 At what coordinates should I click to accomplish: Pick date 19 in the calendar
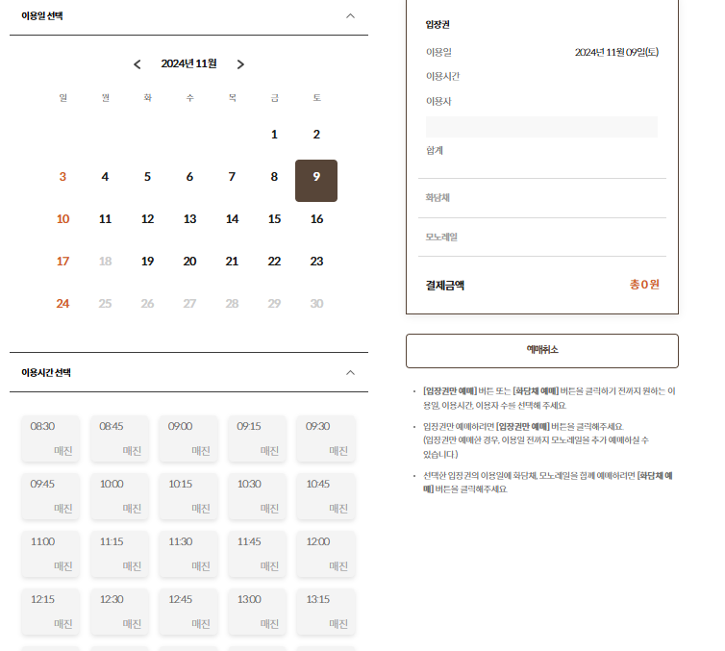(x=147, y=262)
